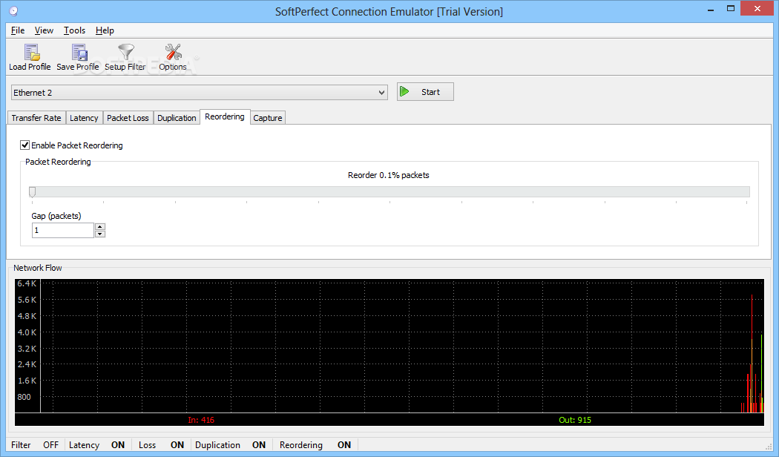The width and height of the screenshot is (779, 457).
Task: Decrease Gap packets with down arrow
Action: pos(100,234)
